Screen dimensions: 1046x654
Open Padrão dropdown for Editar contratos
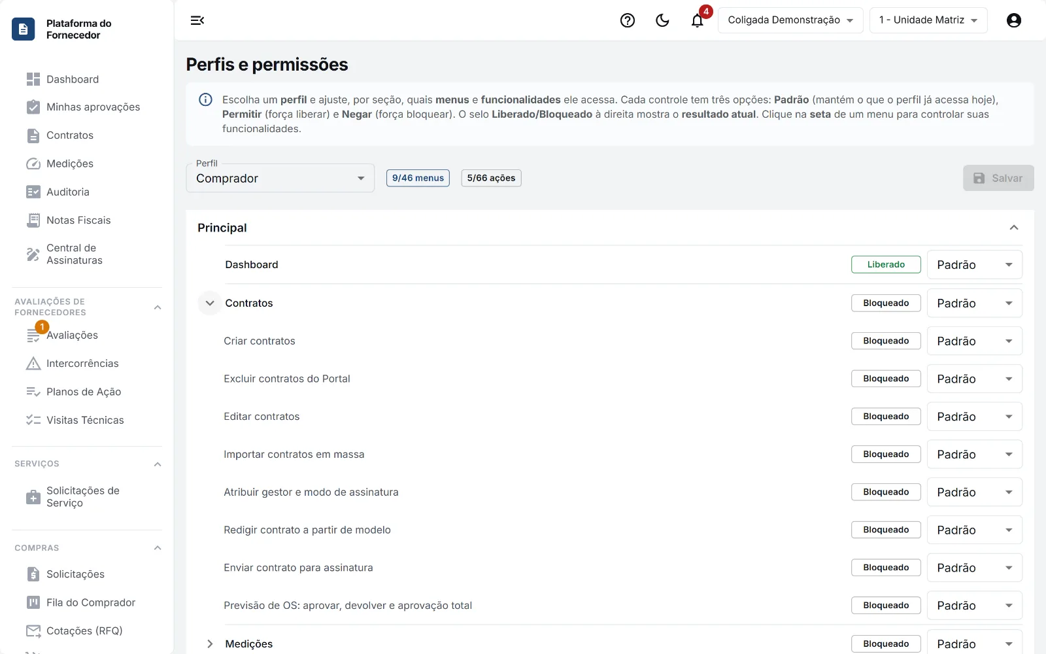coord(975,417)
